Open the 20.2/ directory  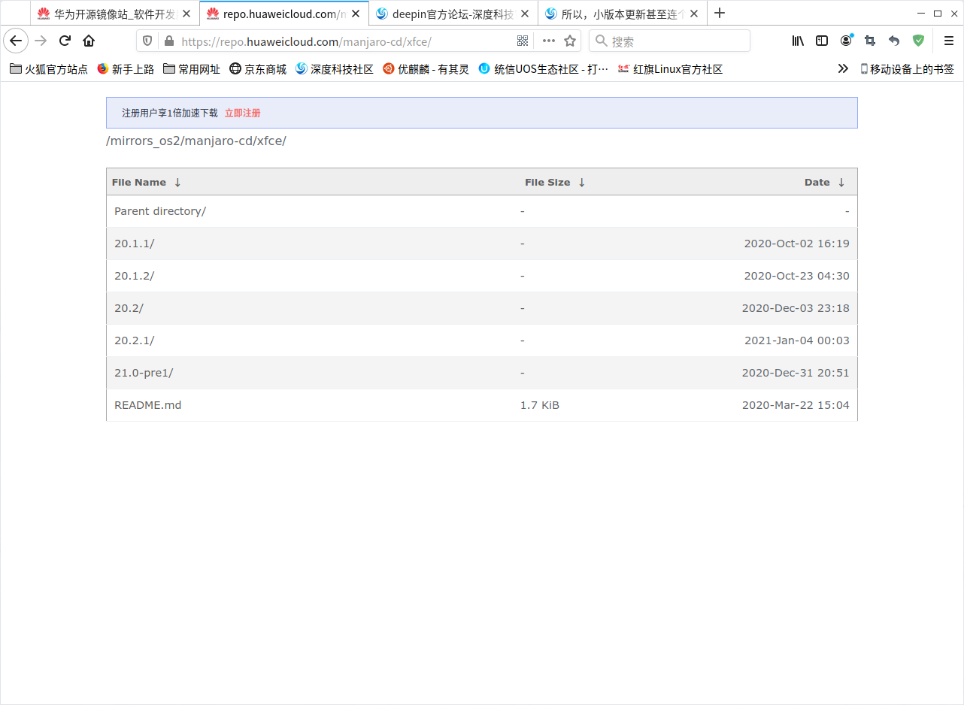coord(129,308)
